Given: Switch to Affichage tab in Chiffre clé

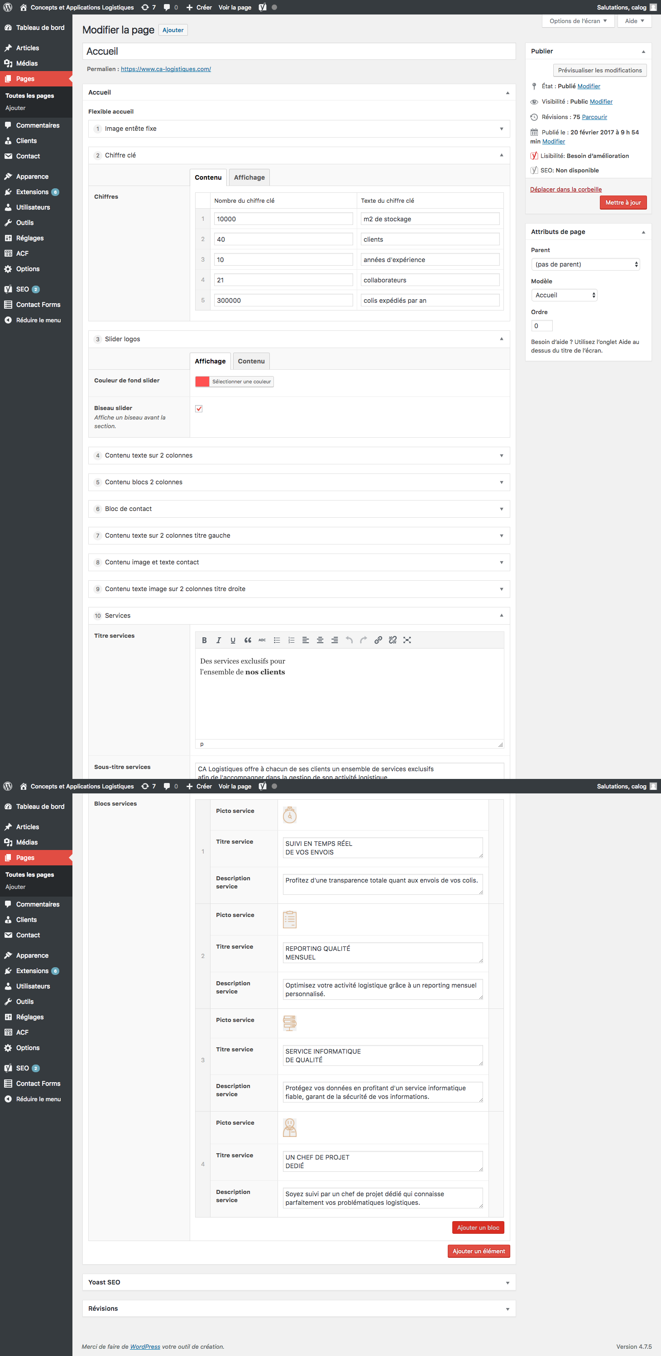Looking at the screenshot, I should (249, 177).
